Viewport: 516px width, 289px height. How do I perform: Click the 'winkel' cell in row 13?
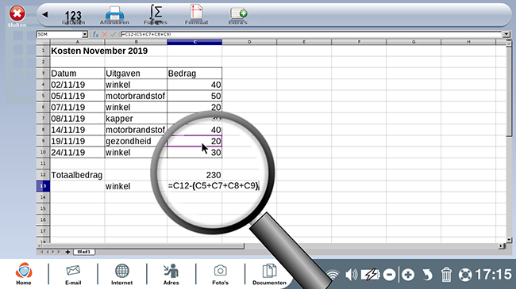(x=136, y=186)
